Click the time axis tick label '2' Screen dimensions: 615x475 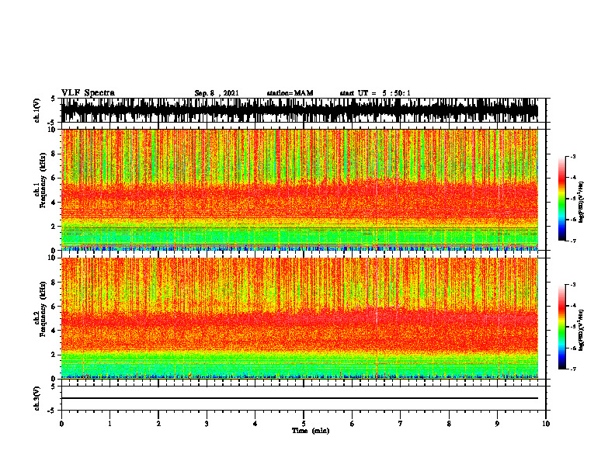(158, 424)
